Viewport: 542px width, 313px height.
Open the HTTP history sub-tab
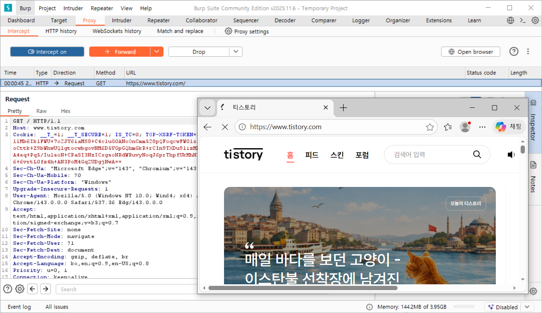click(61, 31)
